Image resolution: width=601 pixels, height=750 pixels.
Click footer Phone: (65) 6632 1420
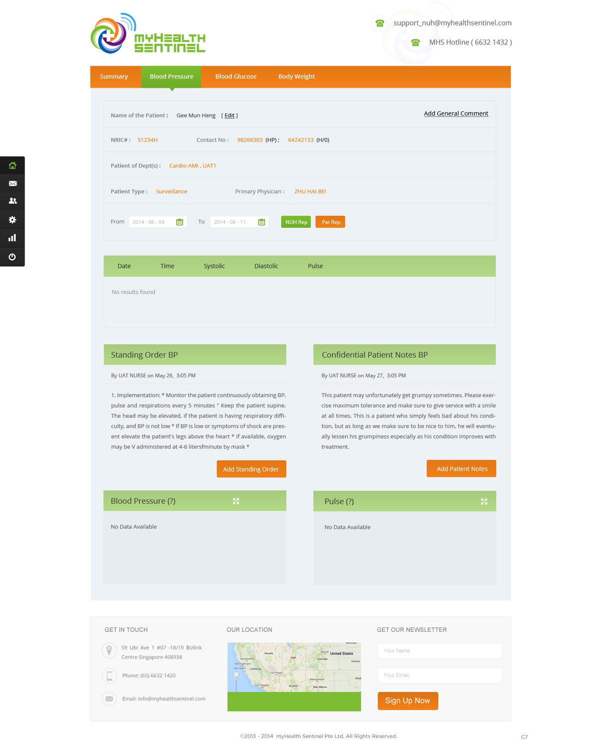[149, 675]
